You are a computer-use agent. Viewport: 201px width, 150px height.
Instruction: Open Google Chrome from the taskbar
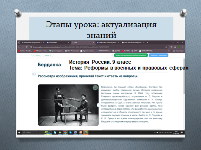pos(65,132)
